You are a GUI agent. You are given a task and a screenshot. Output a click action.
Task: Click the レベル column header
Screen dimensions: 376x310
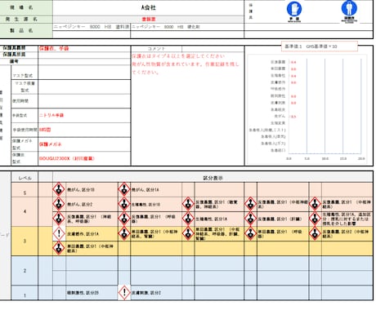point(25,178)
